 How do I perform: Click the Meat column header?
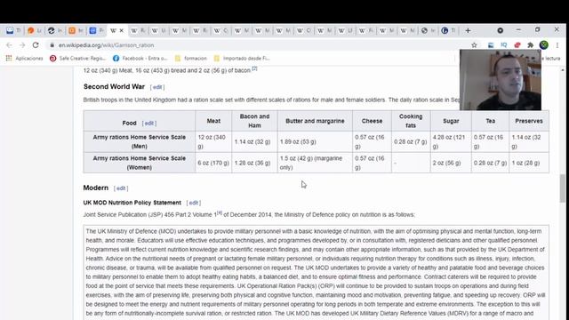[213, 121]
